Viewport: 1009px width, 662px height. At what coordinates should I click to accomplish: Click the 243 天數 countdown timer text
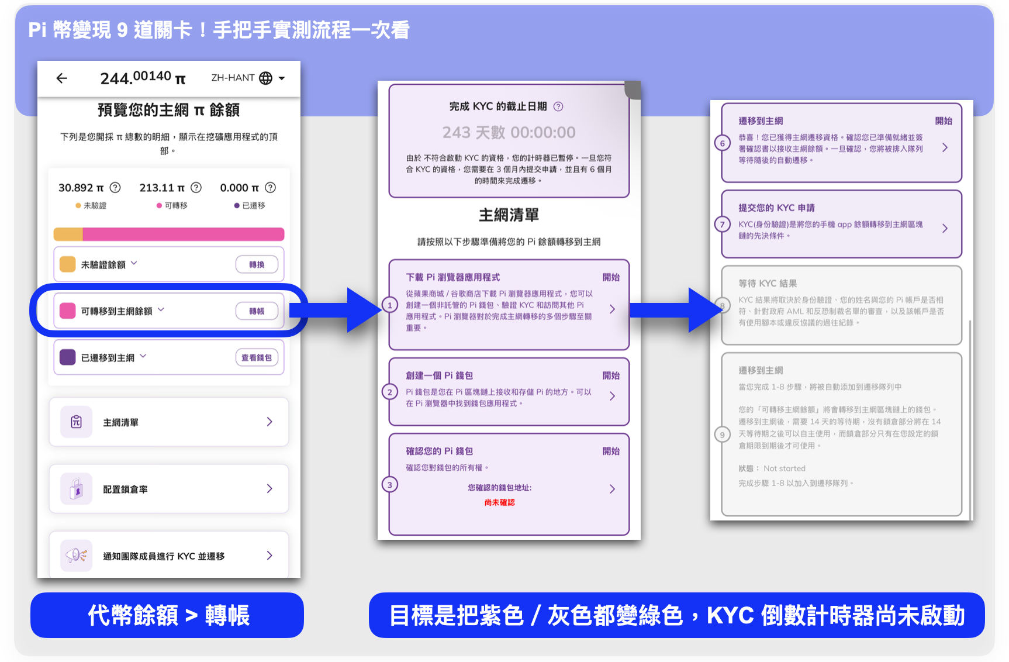pos(509,133)
